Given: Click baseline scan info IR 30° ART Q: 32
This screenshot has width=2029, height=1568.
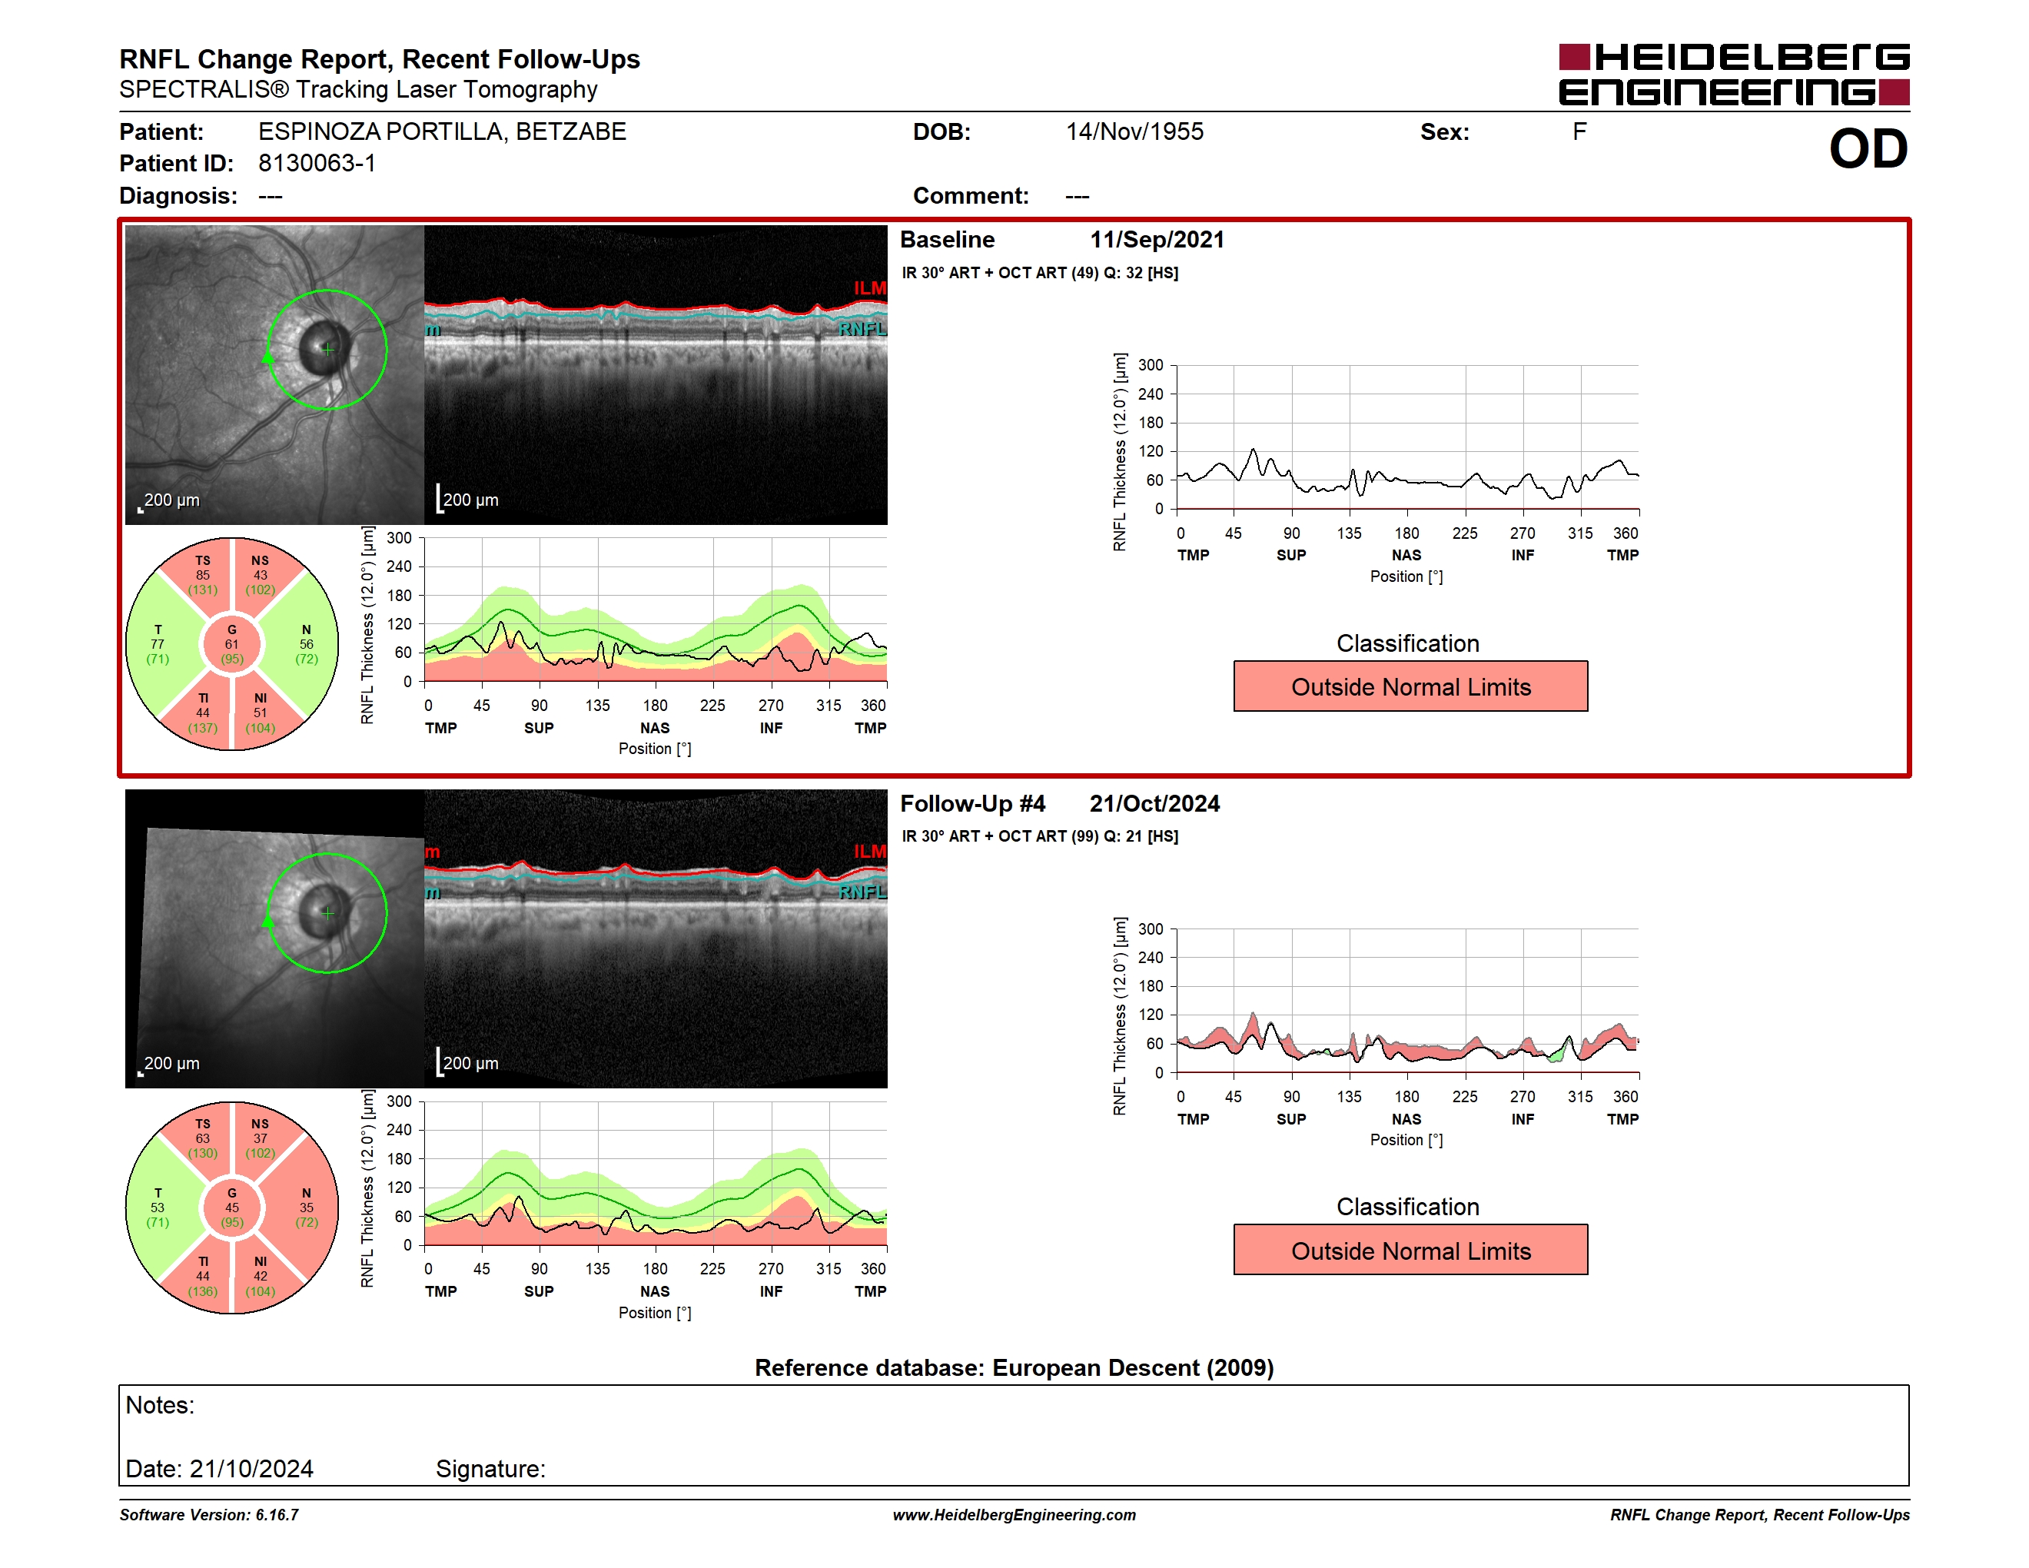Looking at the screenshot, I should pyautogui.click(x=1040, y=273).
